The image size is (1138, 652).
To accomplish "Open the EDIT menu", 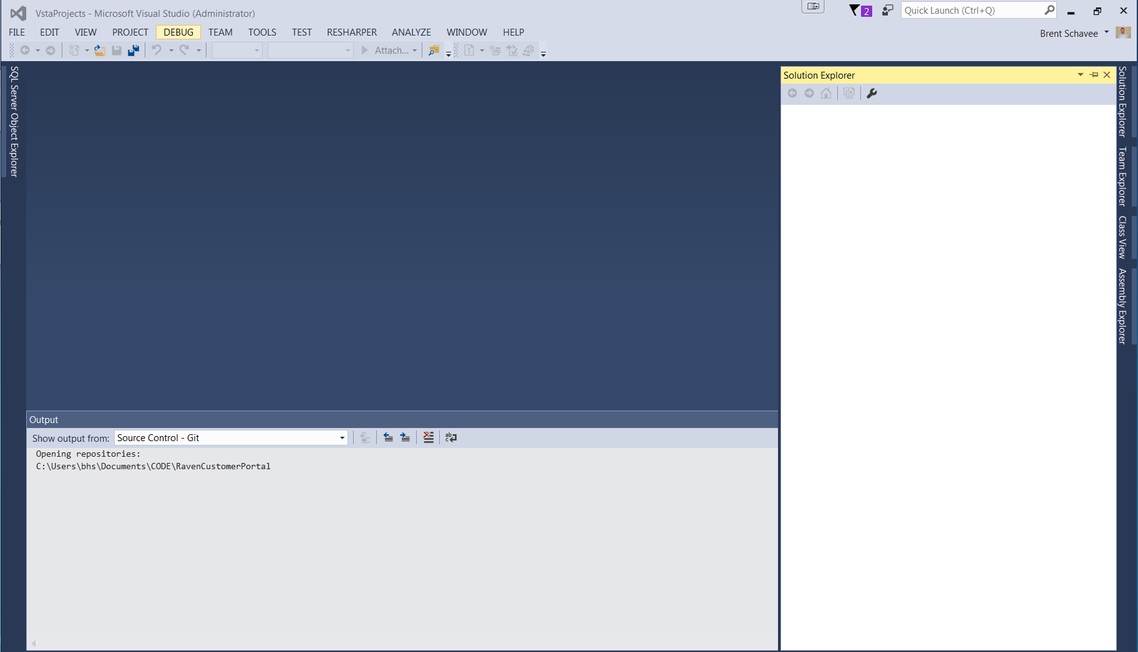I will 50,32.
